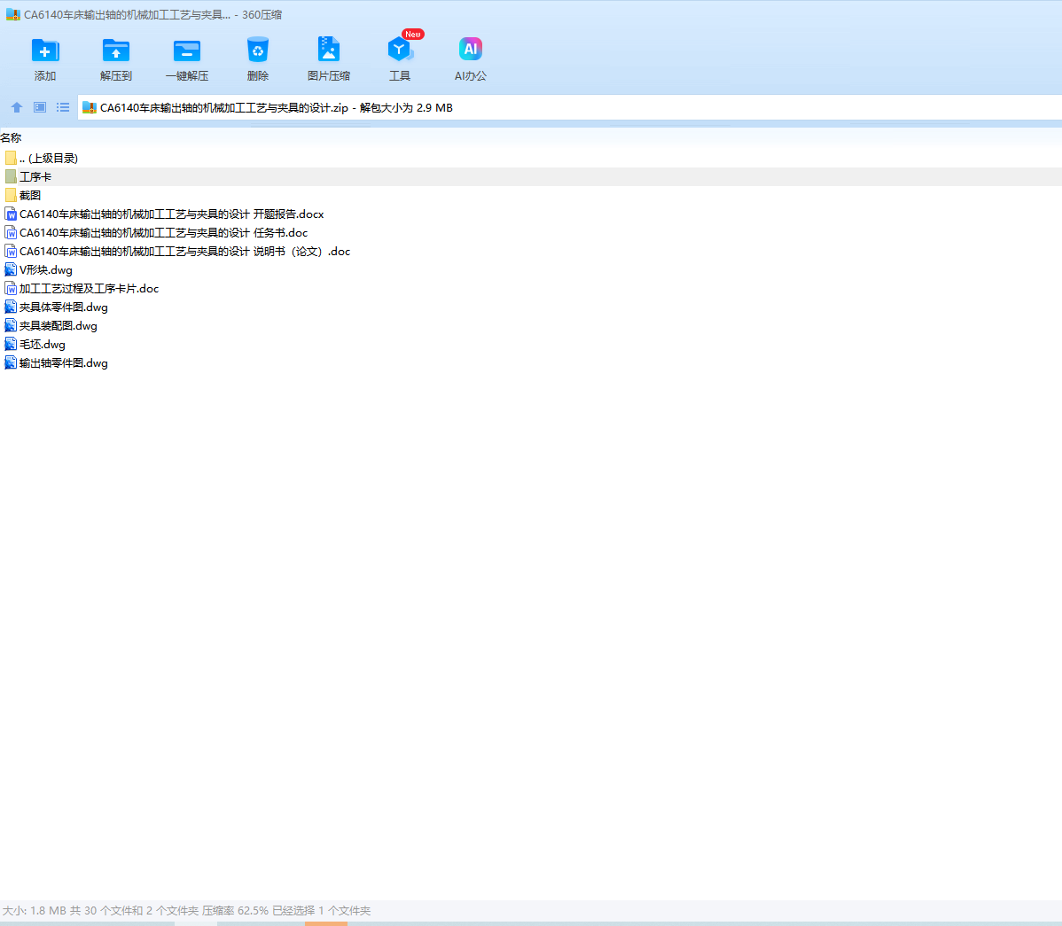This screenshot has width=1062, height=926.
Task: Click the dwg icon of 夹具装配图.dwg
Action: [x=10, y=325]
